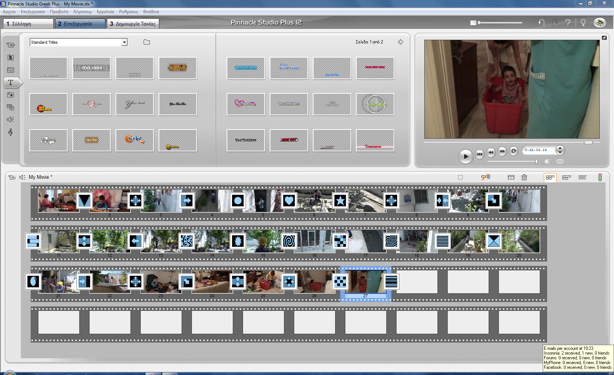The image size is (614, 375).
Task: Open help question mark icon
Action: click(568, 23)
